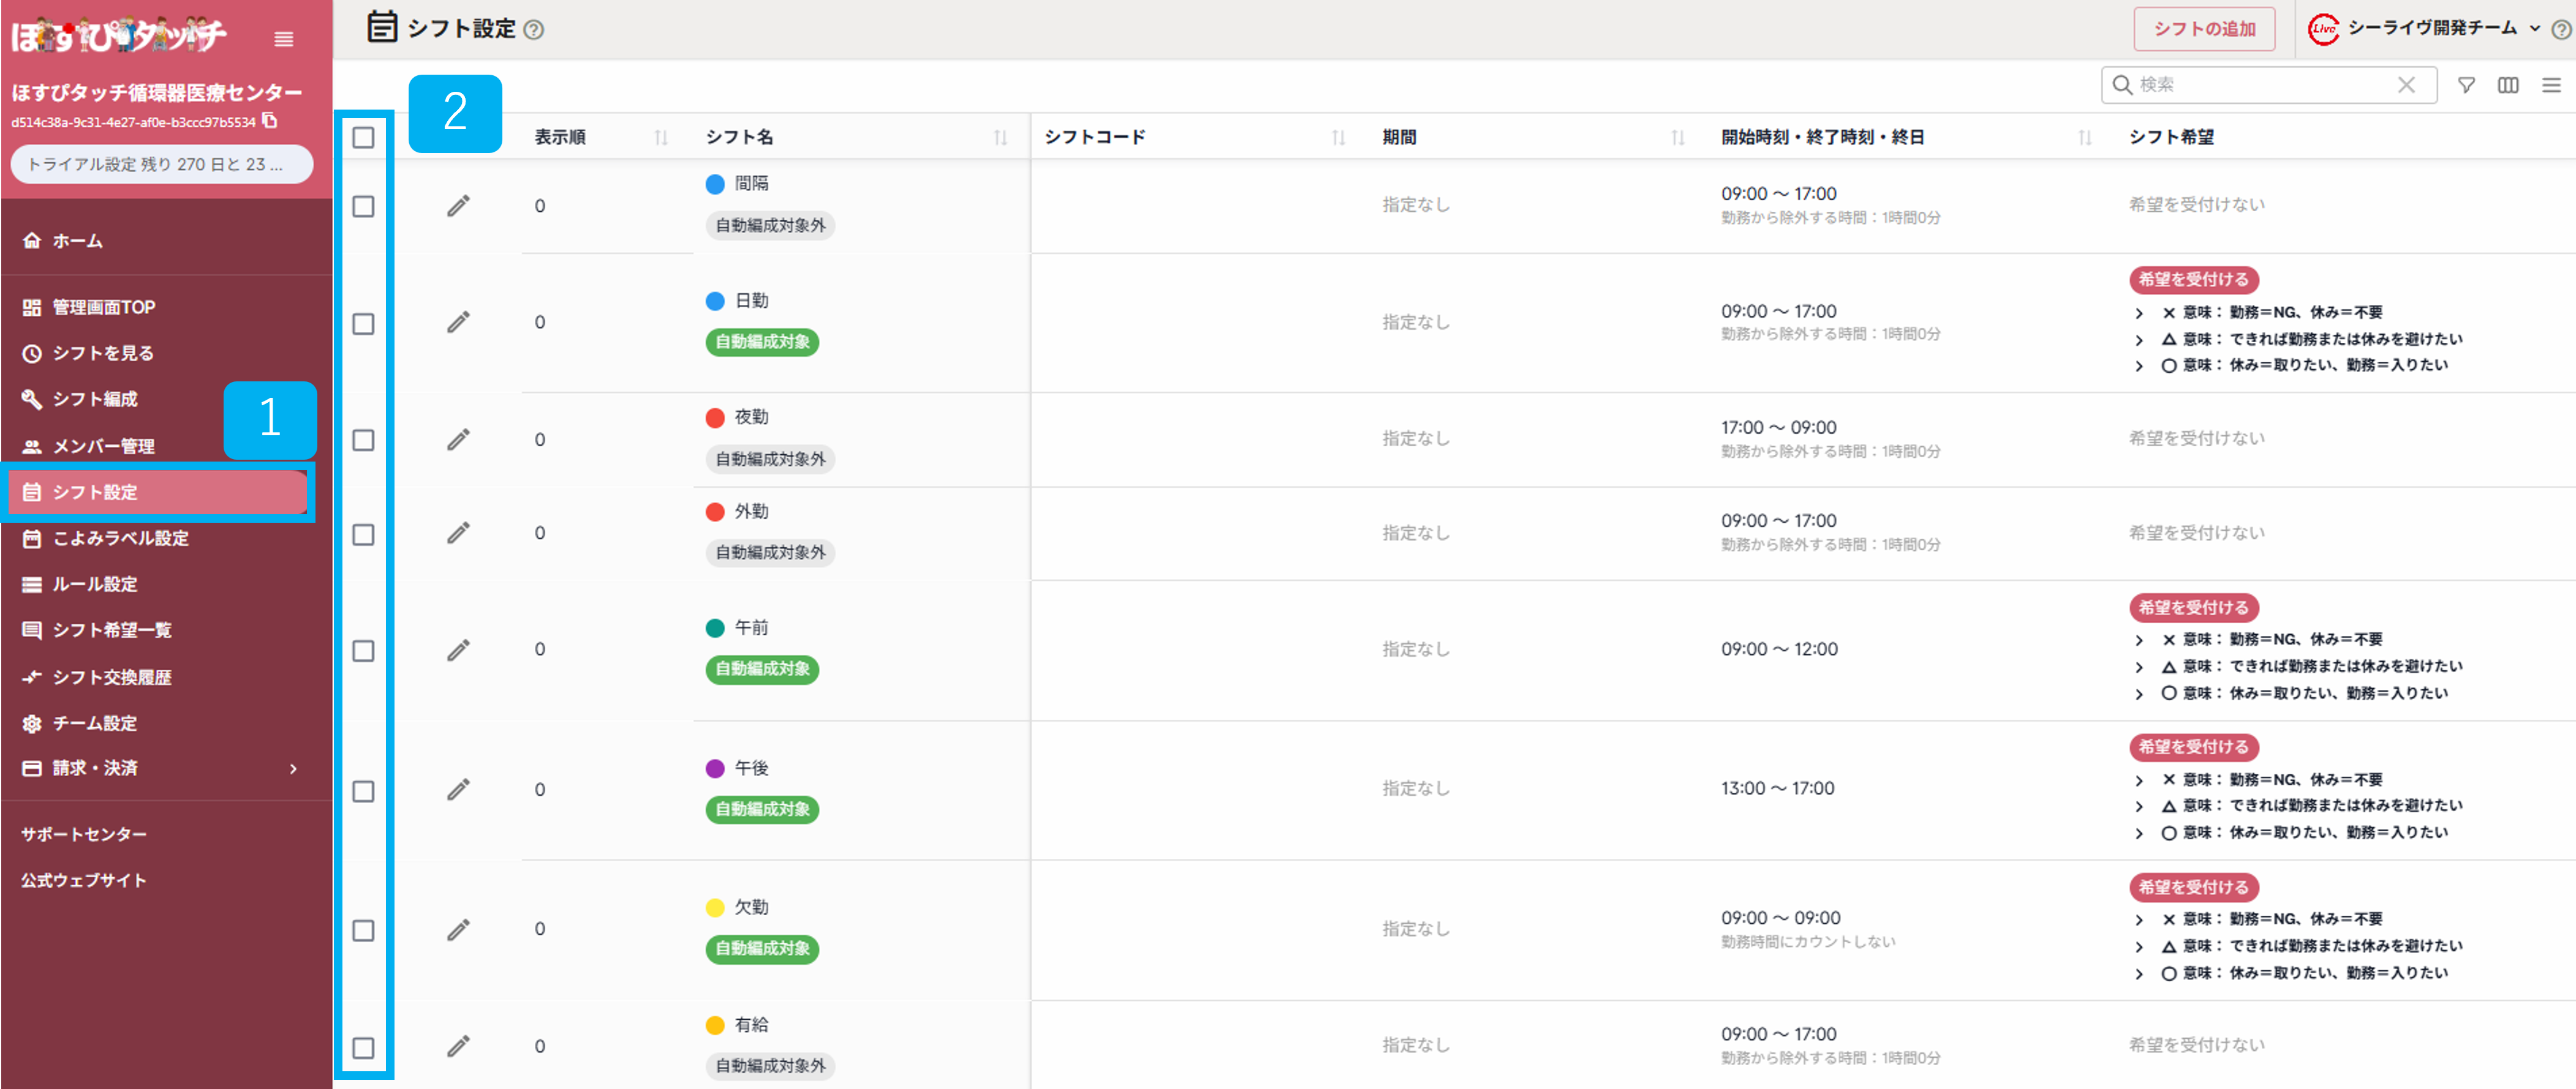Check the checkbox for 有給 shift row

coord(364,1047)
